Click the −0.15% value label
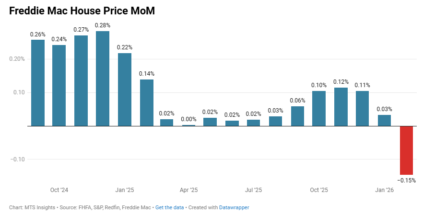The height and width of the screenshot is (215, 423). click(x=406, y=181)
